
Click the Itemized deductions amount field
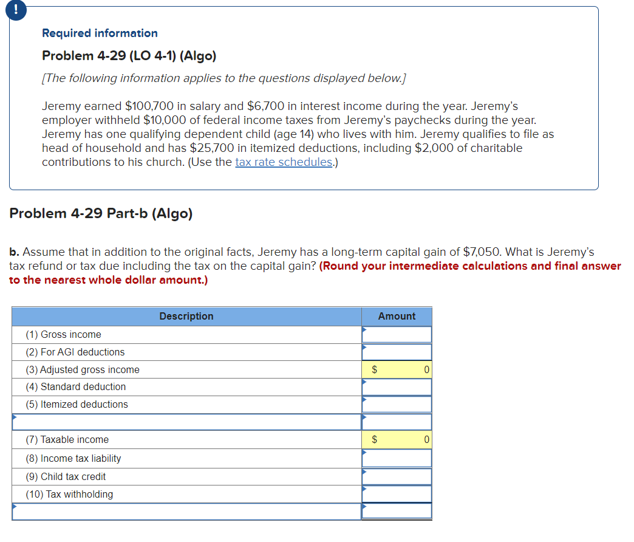click(397, 404)
